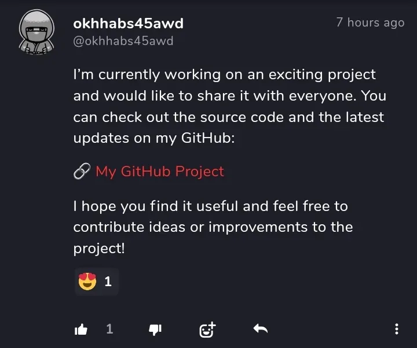417x348 pixels.
Task: Click the "updates on my GitHub:" line
Action: (x=153, y=139)
